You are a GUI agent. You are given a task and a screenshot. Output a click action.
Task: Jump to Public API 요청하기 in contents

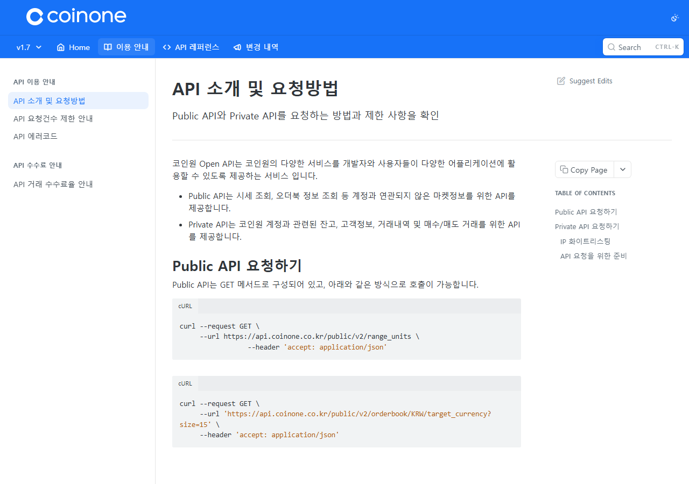click(586, 212)
